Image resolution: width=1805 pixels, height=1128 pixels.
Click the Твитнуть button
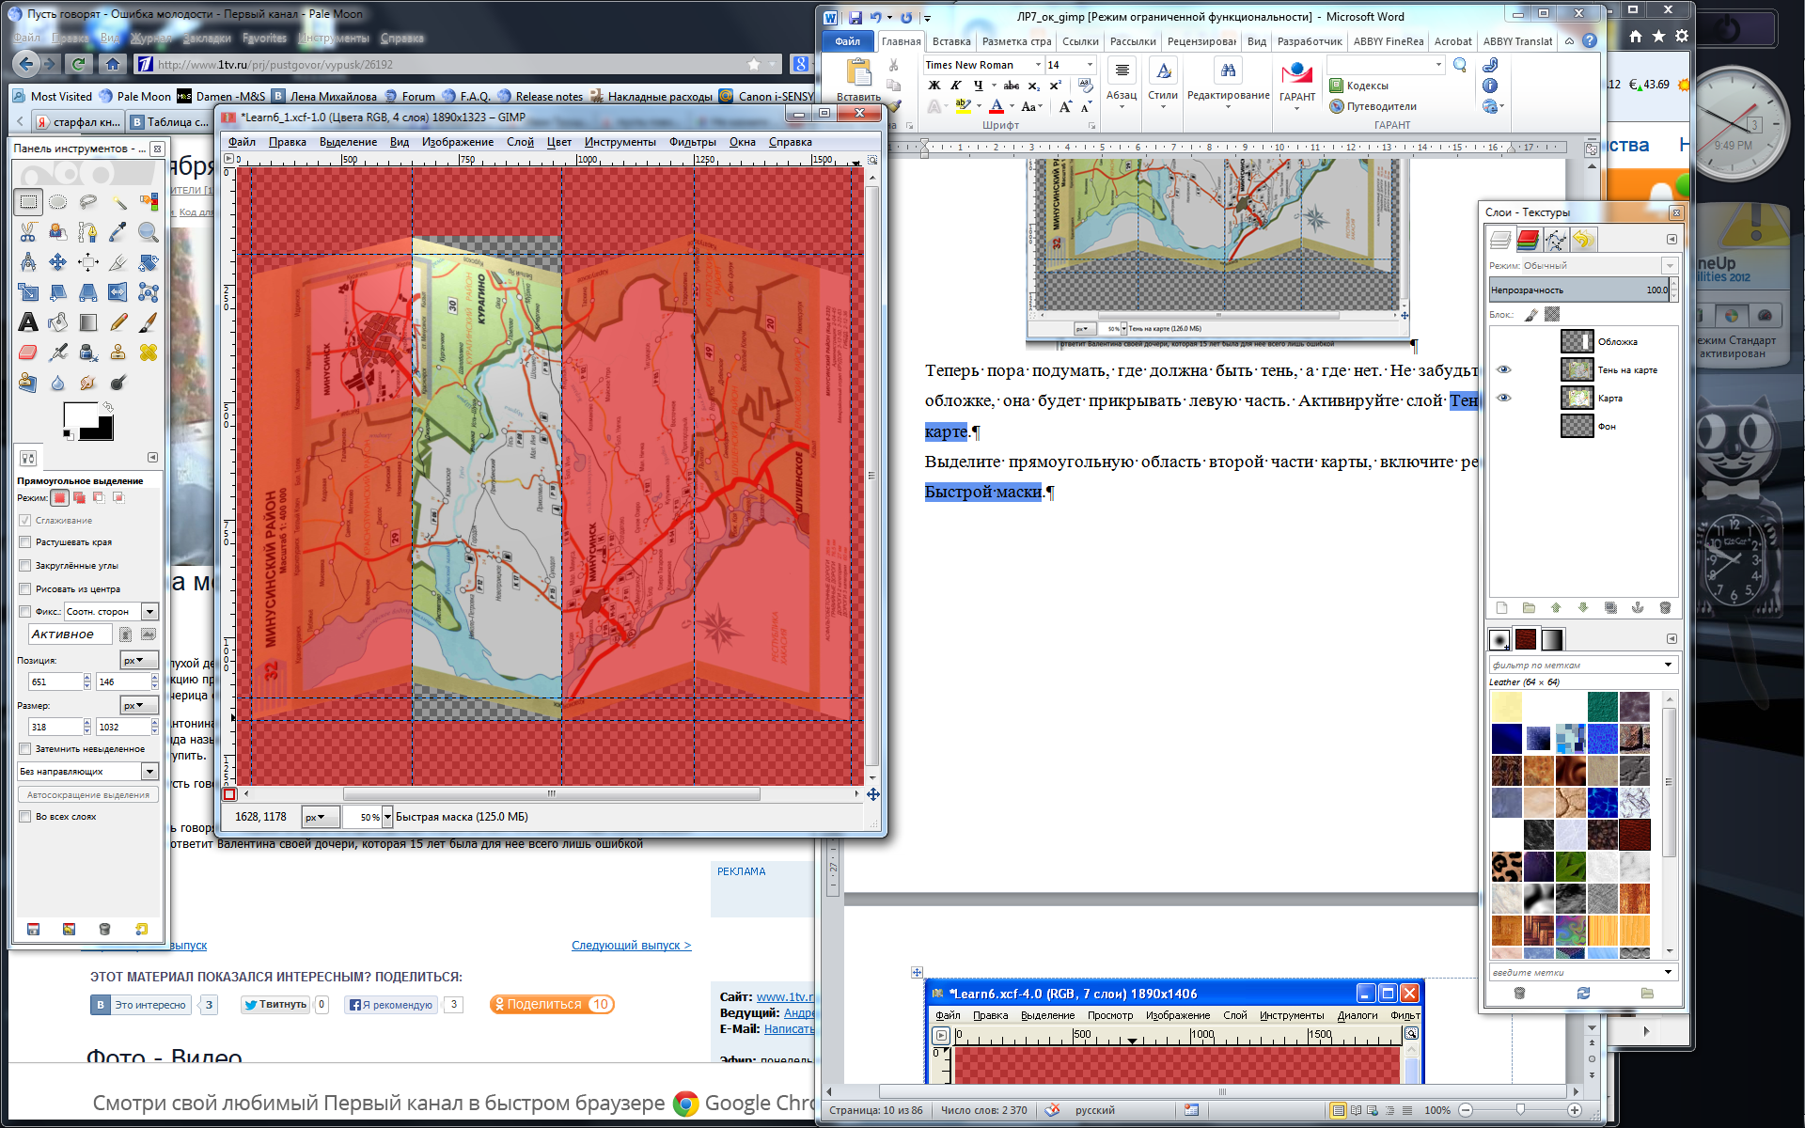pos(275,1004)
